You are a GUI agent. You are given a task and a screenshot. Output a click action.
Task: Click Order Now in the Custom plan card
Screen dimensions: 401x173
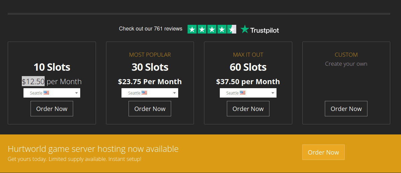pos(346,109)
